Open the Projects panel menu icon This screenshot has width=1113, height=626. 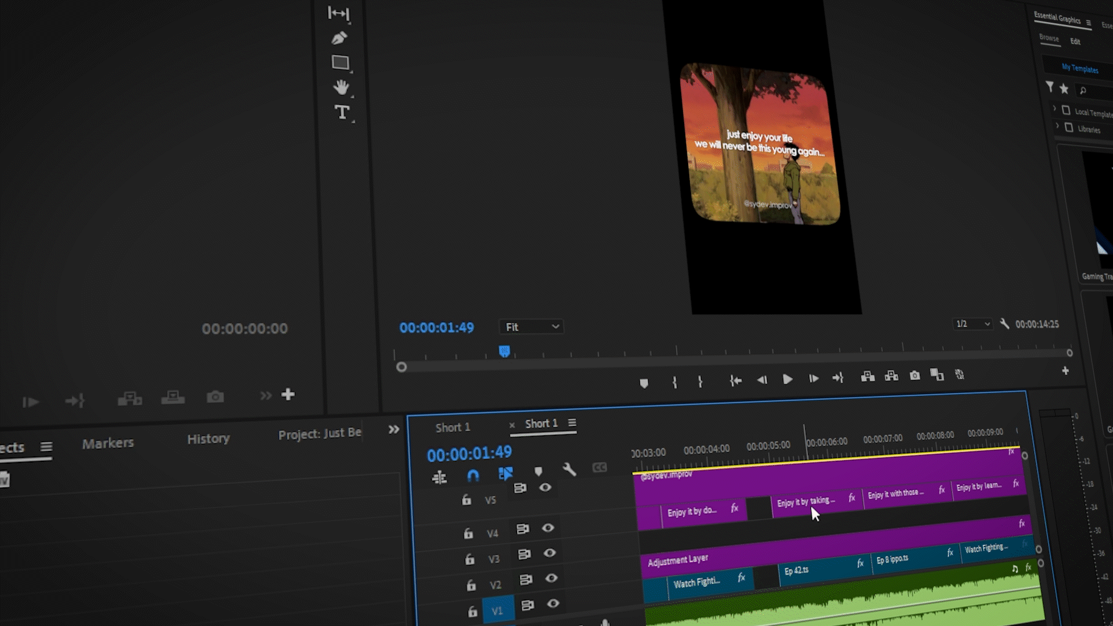coord(46,446)
